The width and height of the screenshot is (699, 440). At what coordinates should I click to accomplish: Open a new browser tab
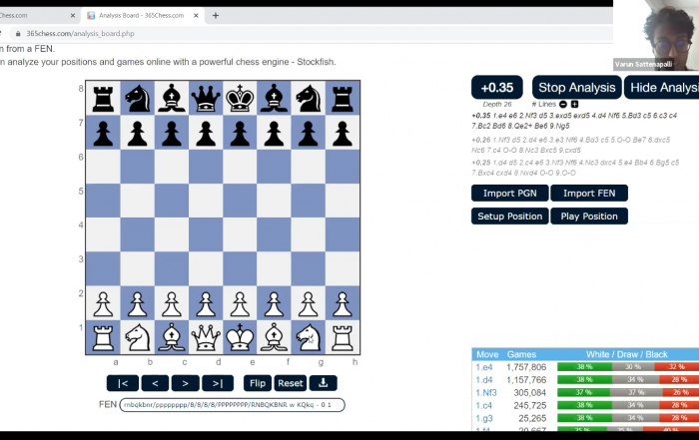tap(216, 16)
